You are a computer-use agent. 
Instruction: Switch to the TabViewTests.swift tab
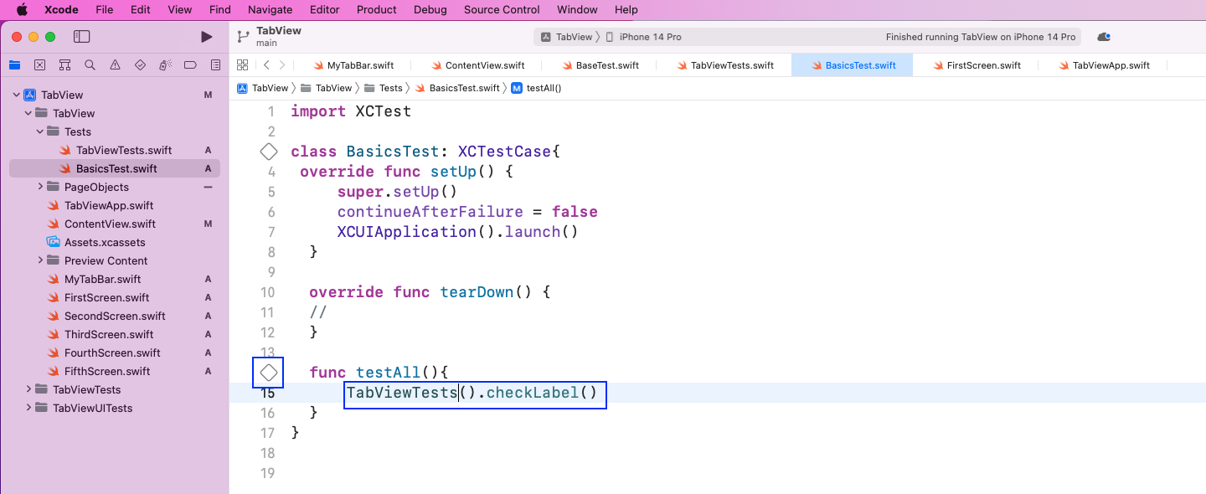point(724,65)
